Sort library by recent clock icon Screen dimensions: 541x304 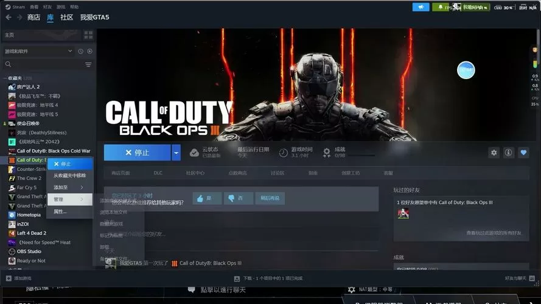80,51
